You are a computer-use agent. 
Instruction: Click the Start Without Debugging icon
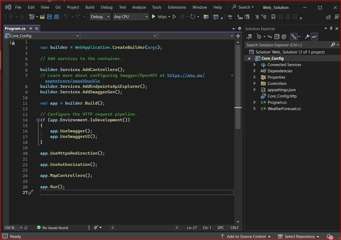[x=174, y=17]
